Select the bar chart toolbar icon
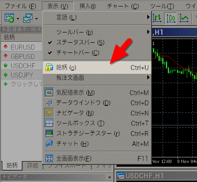The width and height of the screenshot is (197, 182). point(157,18)
